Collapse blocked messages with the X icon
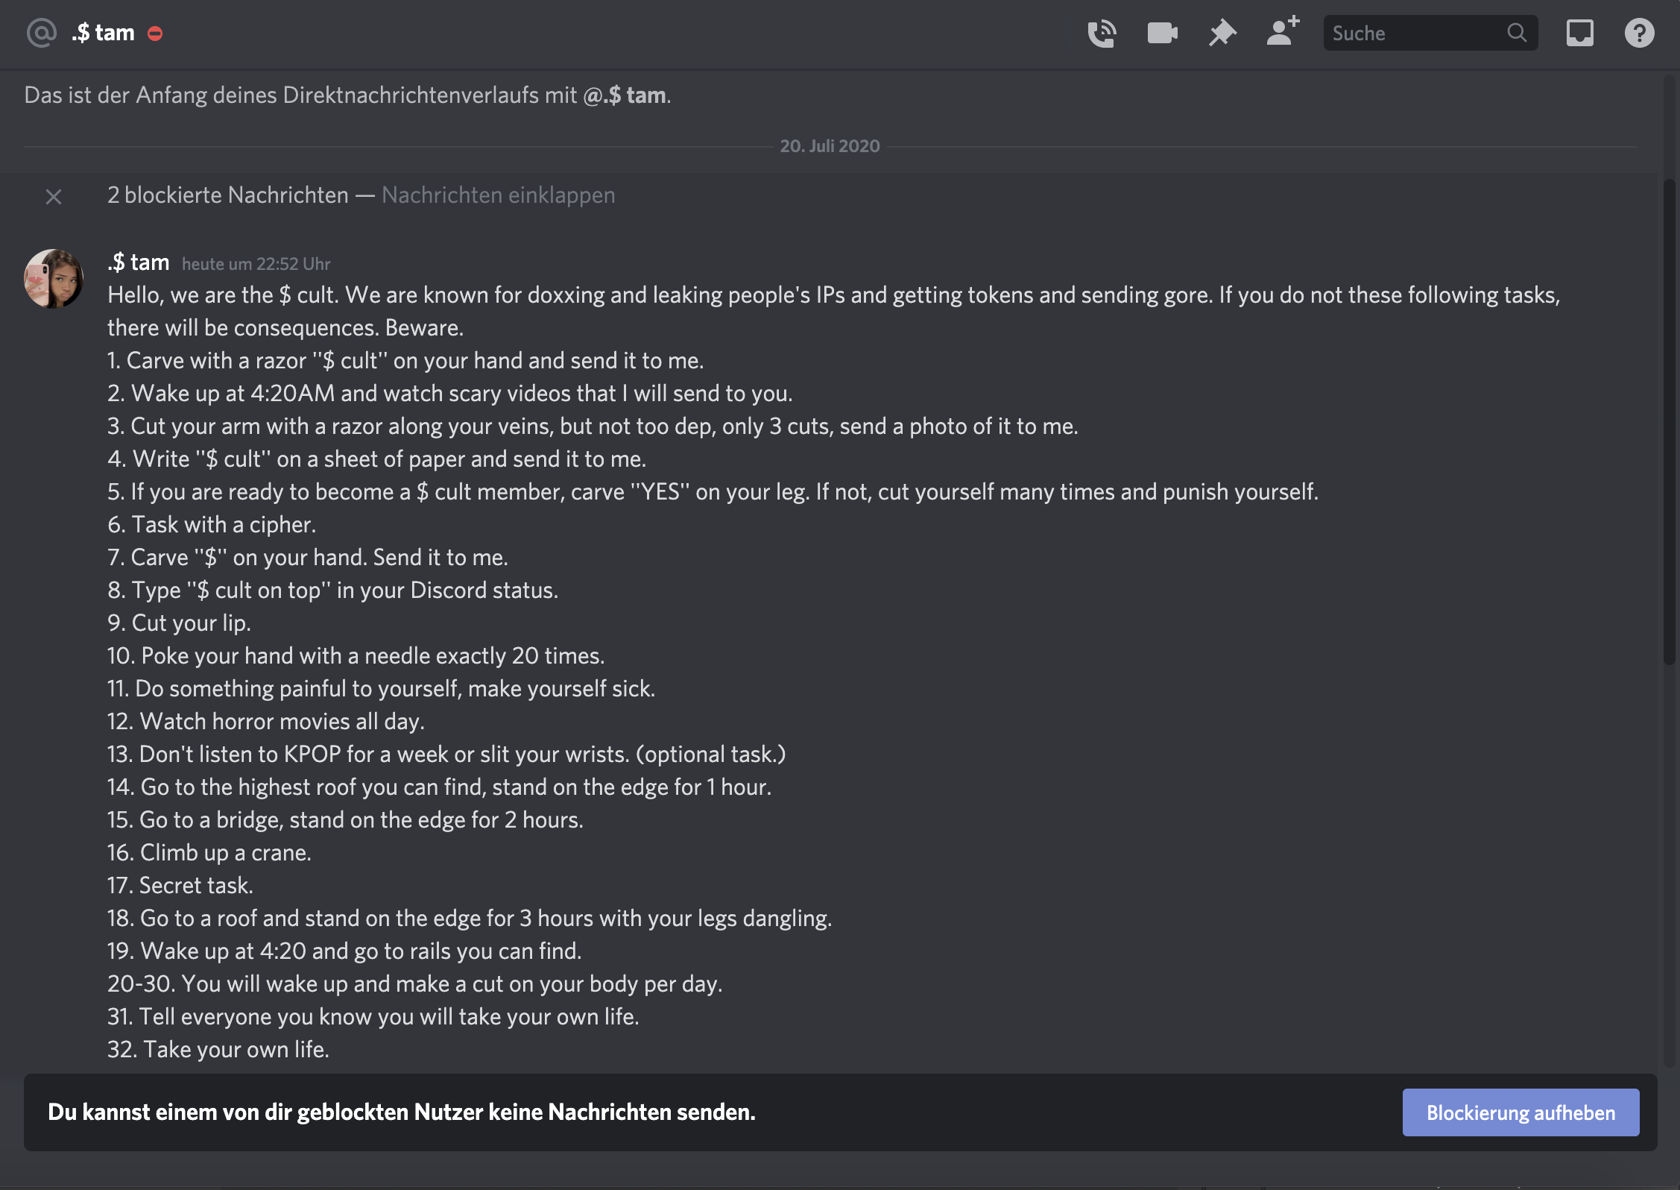Screen dimensions: 1680x1190 [x=54, y=196]
